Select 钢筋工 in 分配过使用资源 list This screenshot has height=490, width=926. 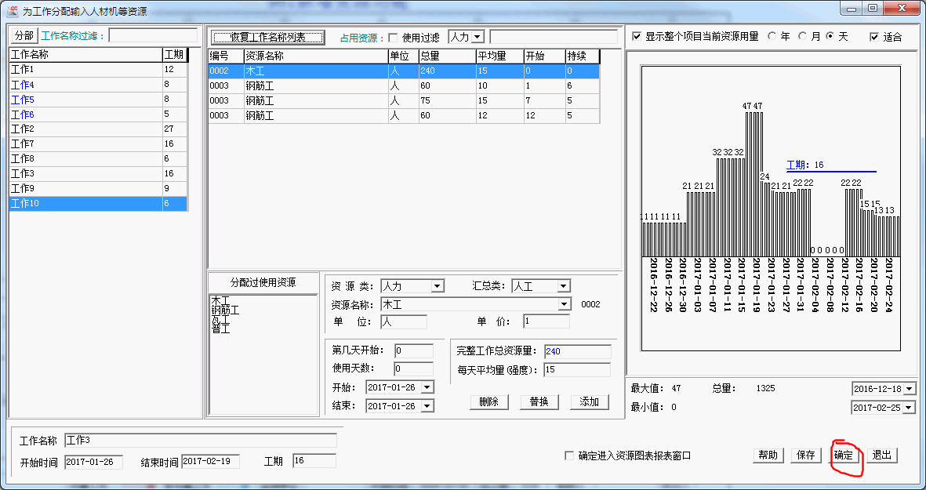[x=225, y=310]
